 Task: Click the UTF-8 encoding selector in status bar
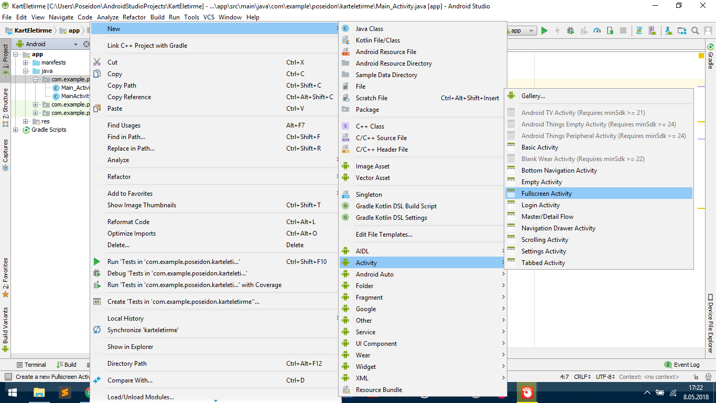point(606,377)
